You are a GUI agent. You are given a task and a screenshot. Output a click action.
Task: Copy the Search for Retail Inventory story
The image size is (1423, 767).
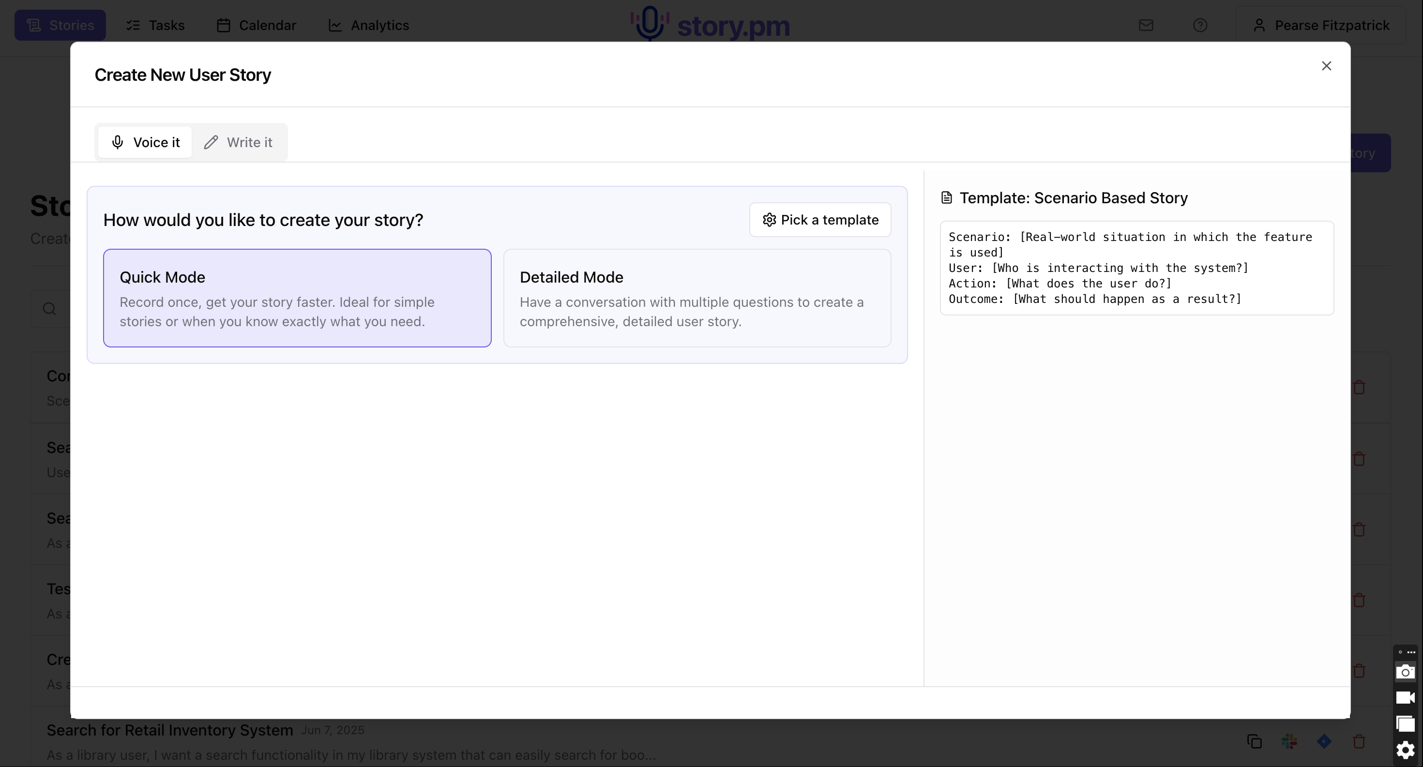1254,742
